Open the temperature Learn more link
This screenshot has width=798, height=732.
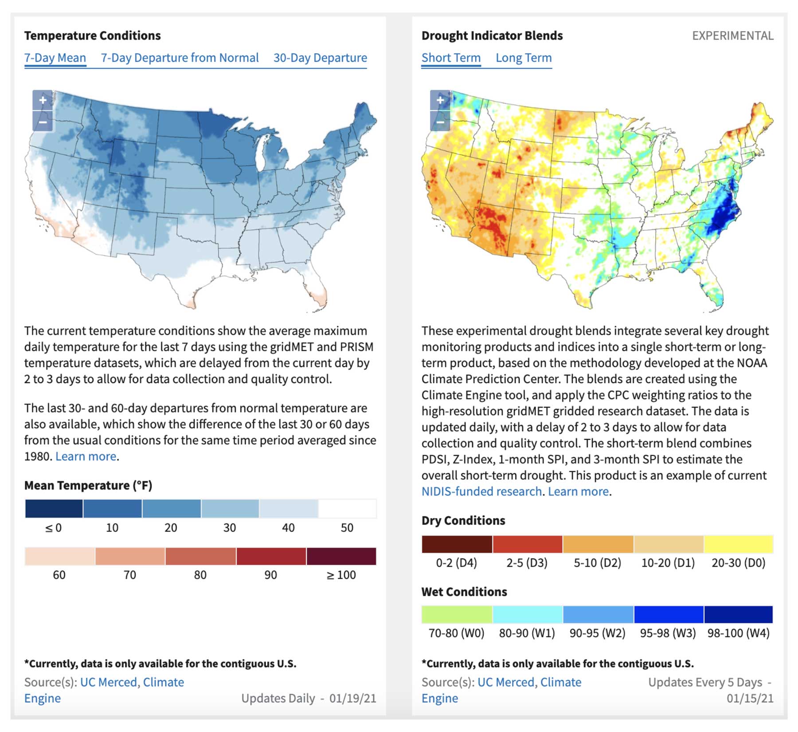point(86,456)
